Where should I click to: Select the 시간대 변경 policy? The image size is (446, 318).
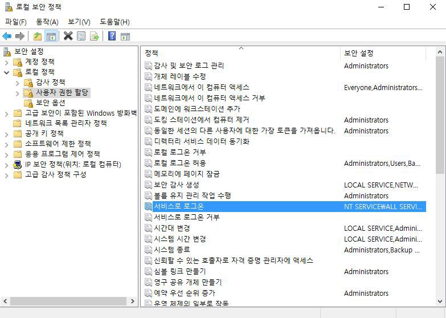(x=172, y=228)
